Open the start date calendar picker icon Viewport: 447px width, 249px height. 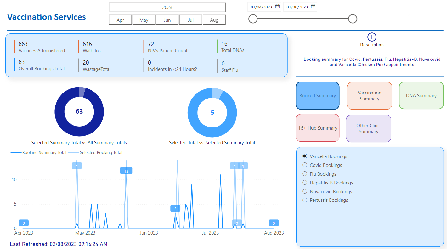277,7
